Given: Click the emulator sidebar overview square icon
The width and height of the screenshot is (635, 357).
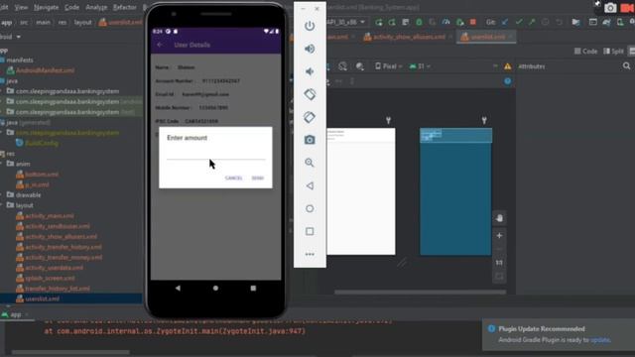Looking at the screenshot, I should 310,231.
